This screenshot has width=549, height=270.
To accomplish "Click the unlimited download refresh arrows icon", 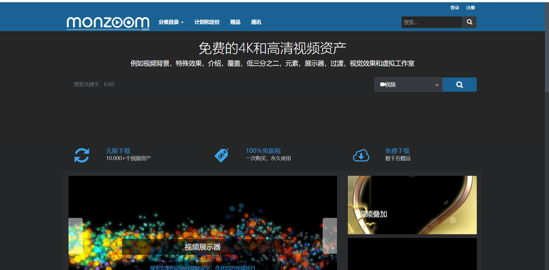I will click(82, 155).
